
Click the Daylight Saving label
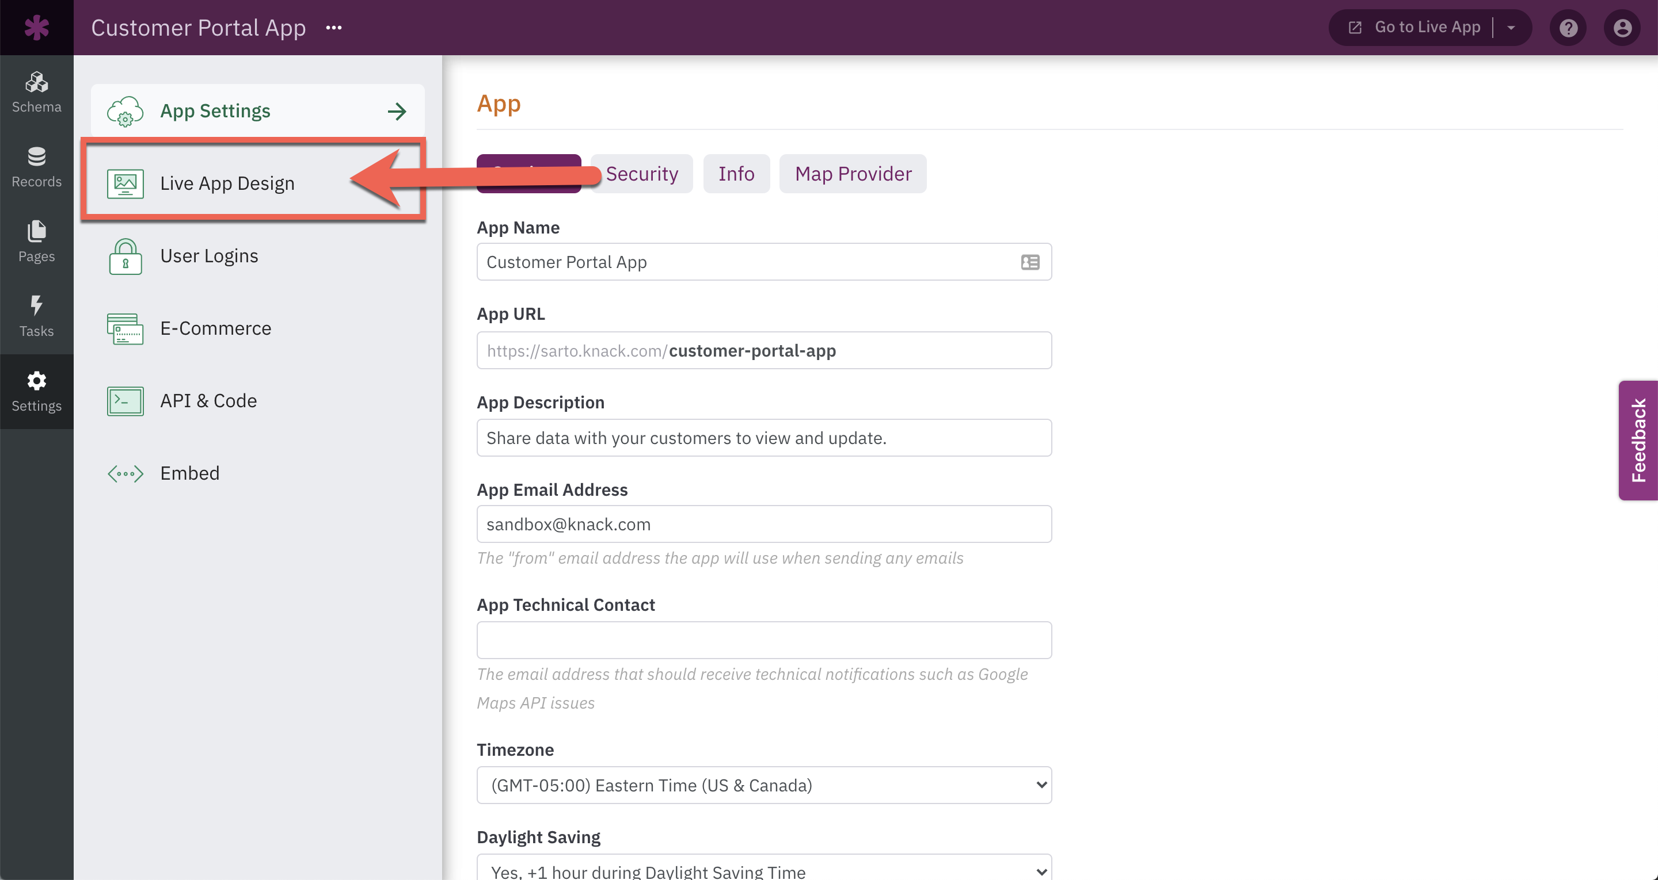[x=538, y=837]
